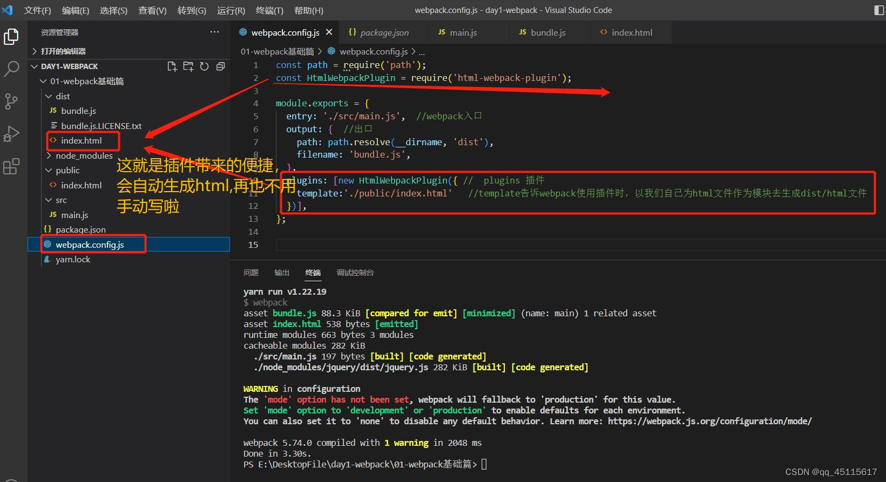The width and height of the screenshot is (886, 482).
Task: Switch to the package.json editor tab
Action: pyautogui.click(x=384, y=32)
